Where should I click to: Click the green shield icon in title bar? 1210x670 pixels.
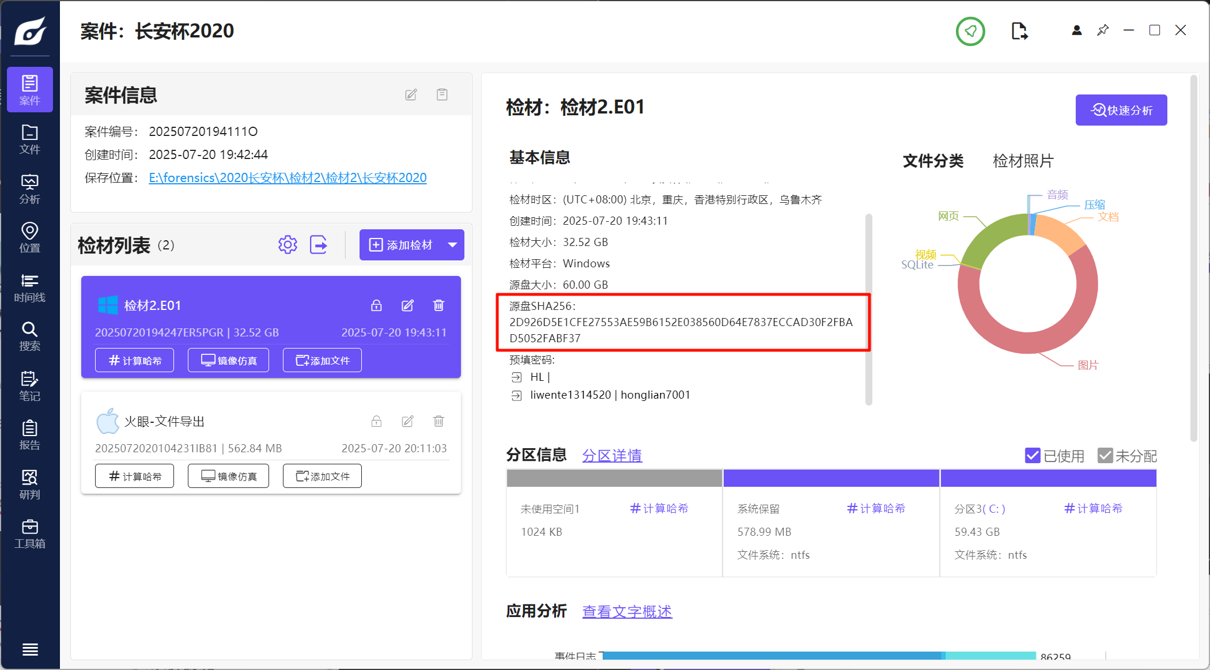(x=970, y=31)
